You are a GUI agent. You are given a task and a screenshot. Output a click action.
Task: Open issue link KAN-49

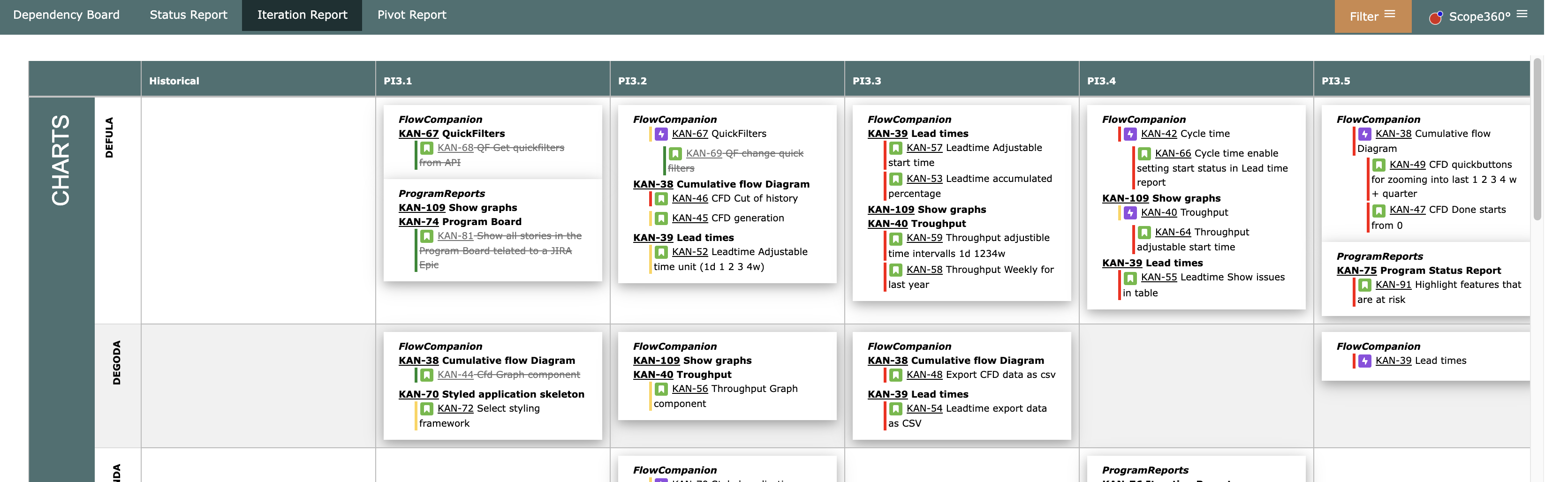[1407, 164]
